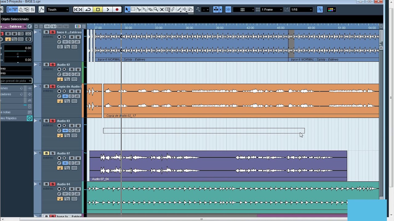Toggle the musical timebase note on Audio 03
The width and height of the screenshot is (394, 221).
click(60, 136)
